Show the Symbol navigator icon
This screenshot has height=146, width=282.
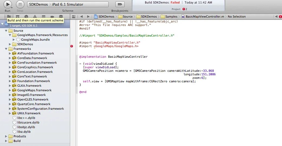point(18,17)
